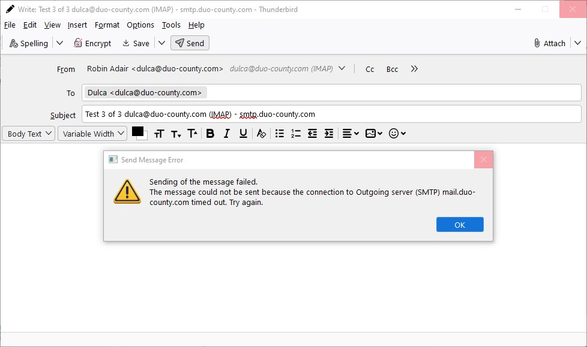Open the Edit menu
Screen dimensions: 587x347
(29, 25)
